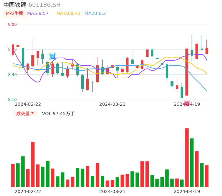Click the 2024-04-19 date under volume chart

[x=187, y=191]
